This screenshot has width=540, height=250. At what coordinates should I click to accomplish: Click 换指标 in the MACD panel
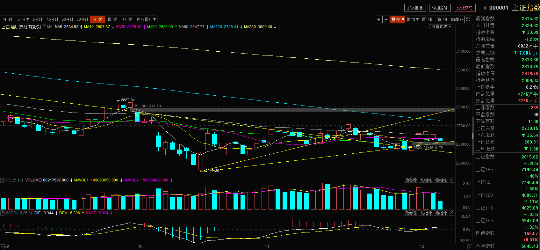(441, 213)
